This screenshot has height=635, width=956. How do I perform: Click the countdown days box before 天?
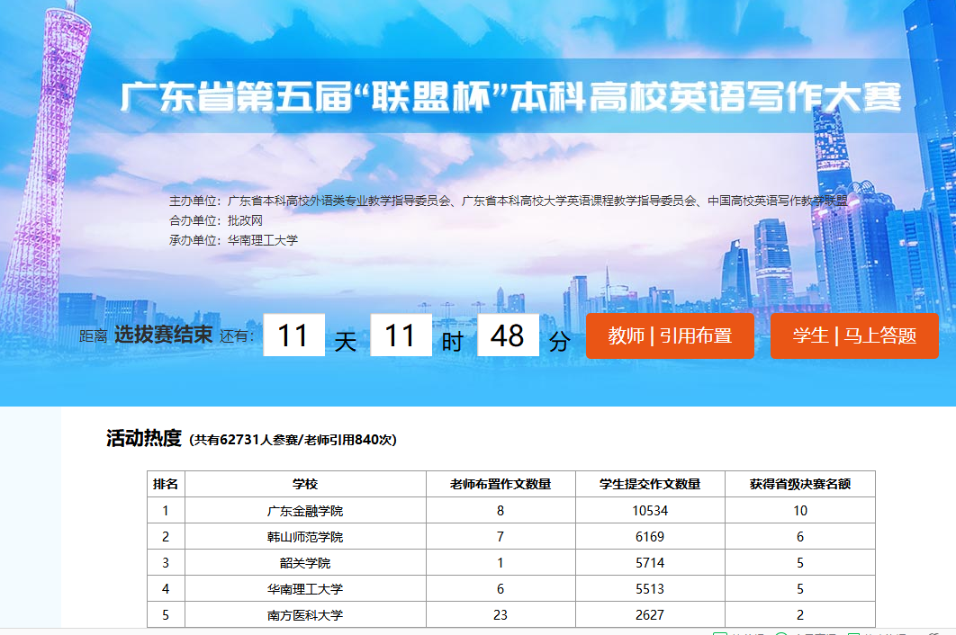293,335
